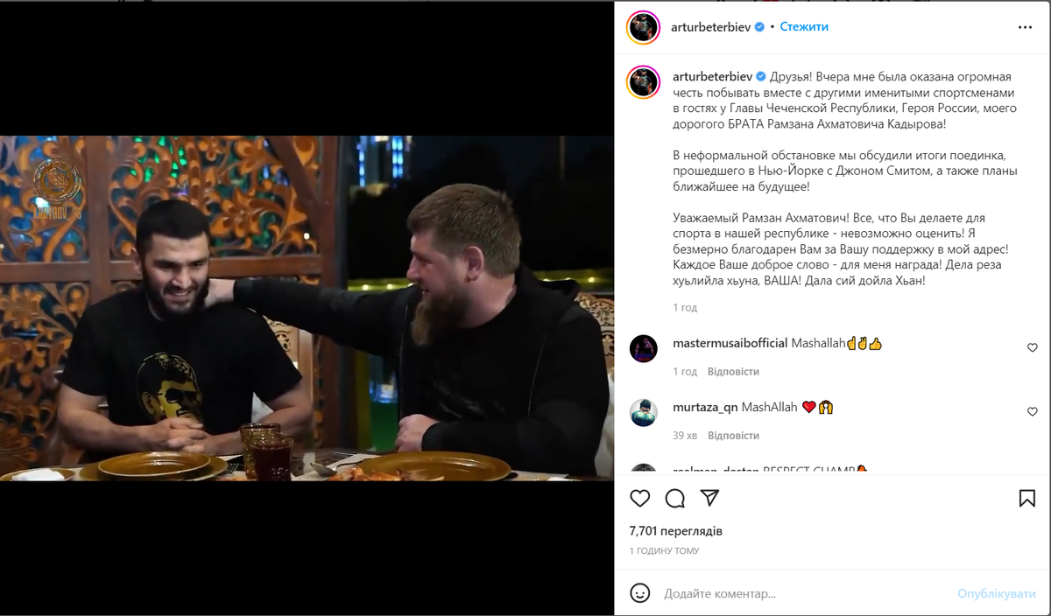
Task: Follow the account via Стежити
Action: pos(804,27)
